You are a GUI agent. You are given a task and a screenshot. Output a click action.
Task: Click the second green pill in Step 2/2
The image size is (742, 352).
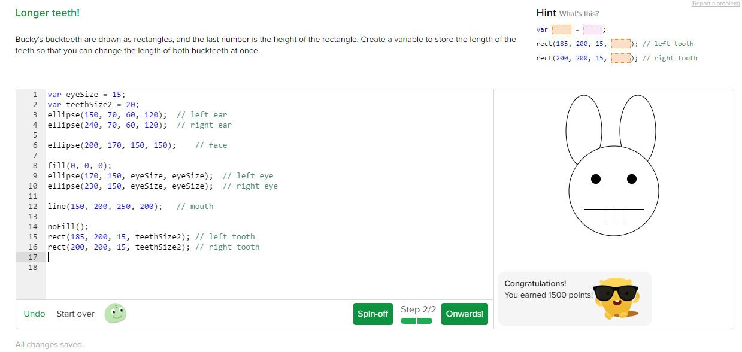[423, 321]
